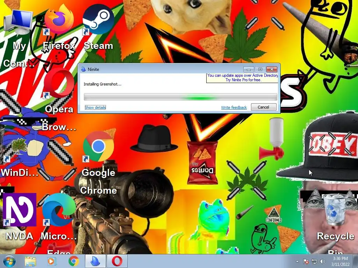Open Windows Media Player from the taskbar
The width and height of the screenshot is (358, 268).
tap(51, 261)
